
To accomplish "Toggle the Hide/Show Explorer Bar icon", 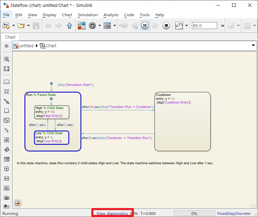I will pos(7,46).
